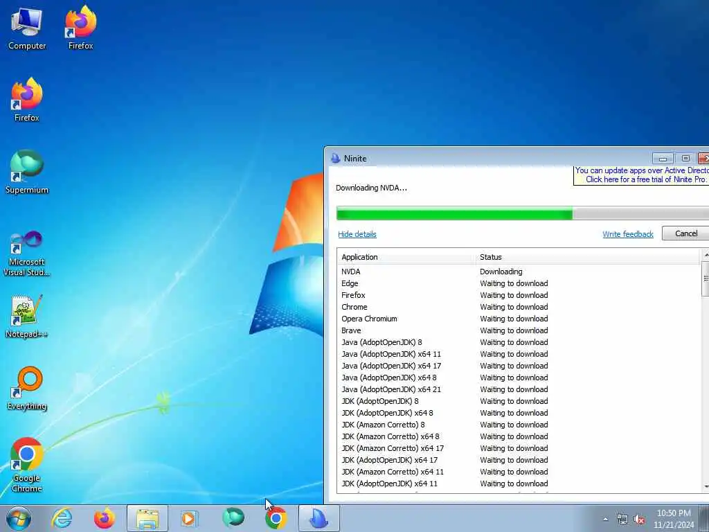Select the JDK (AdoptOpenJDK) x64 11 row
The width and height of the screenshot is (709, 532).
(x=519, y=483)
